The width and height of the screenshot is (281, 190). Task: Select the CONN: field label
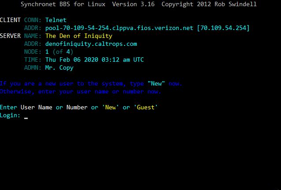click(33, 20)
